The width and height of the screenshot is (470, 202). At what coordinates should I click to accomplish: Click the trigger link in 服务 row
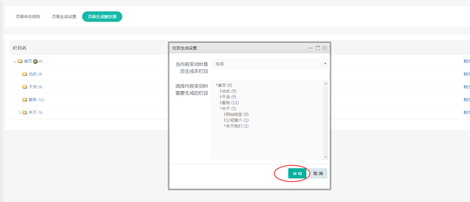coord(467,100)
